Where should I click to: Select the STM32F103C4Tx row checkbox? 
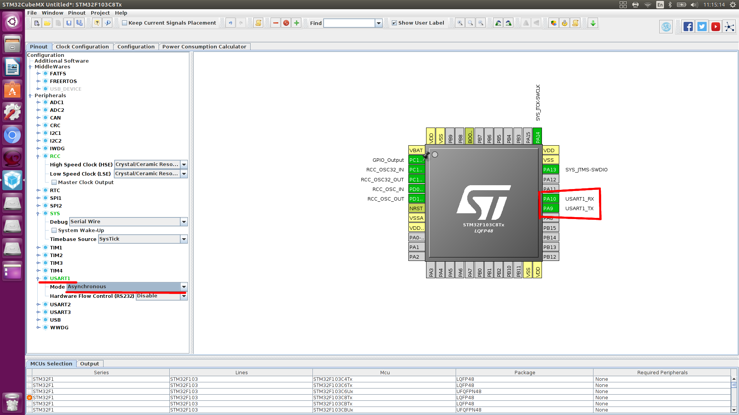click(30, 379)
